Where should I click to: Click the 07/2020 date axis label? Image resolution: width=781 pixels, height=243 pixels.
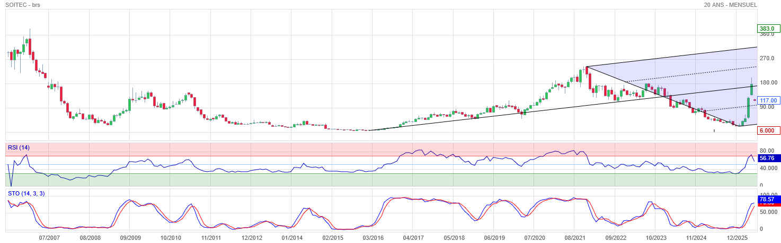(535, 238)
